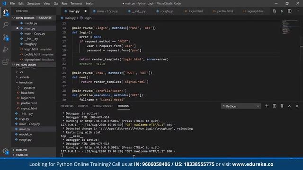
Task: Switch to the login.html editor tab
Action: pos(194,11)
